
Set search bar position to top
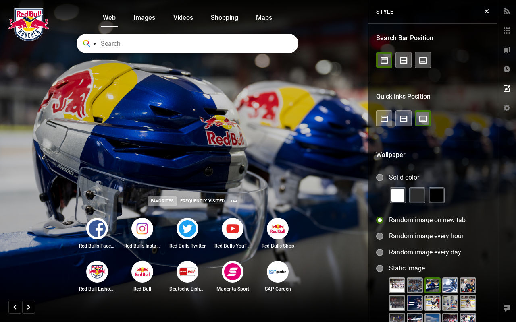(384, 60)
